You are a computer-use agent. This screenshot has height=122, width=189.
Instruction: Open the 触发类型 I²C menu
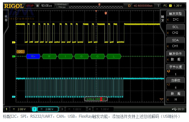click(176, 17)
